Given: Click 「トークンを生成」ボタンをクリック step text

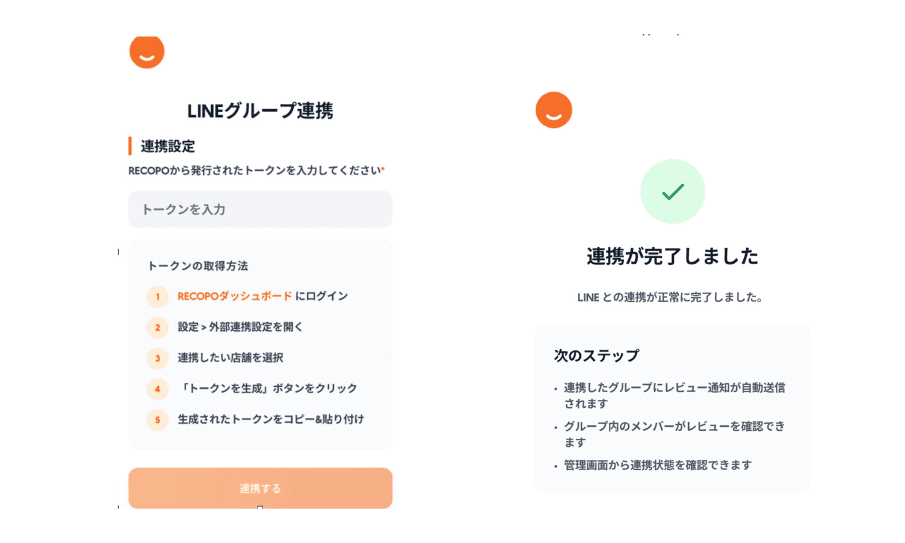Looking at the screenshot, I should [268, 389].
